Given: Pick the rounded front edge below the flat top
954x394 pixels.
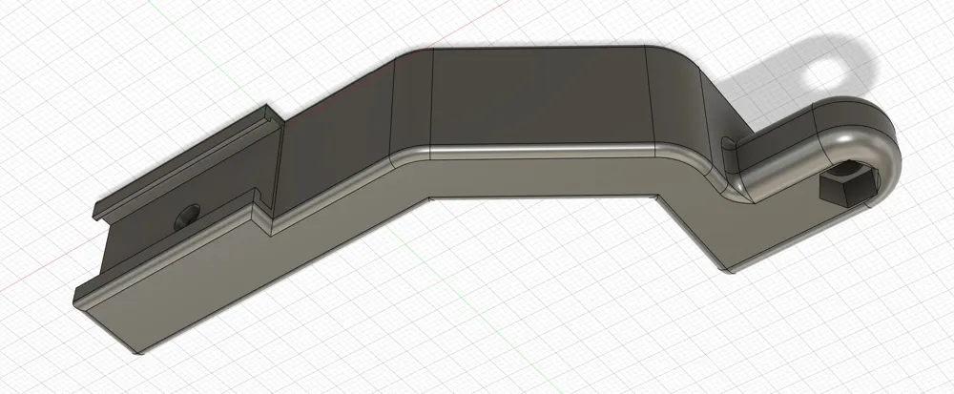Looking at the screenshot, I should point(542,151).
